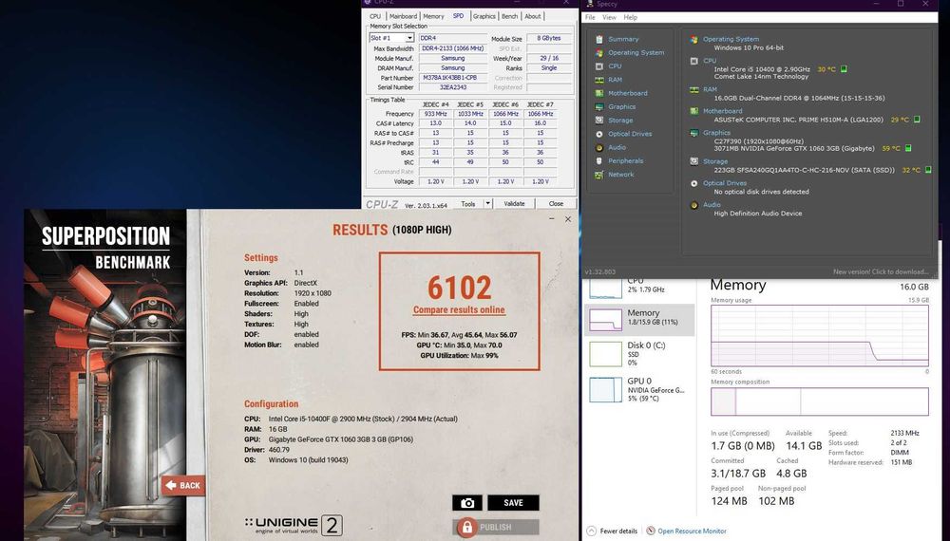Click the Tools button in CPU-Z
The width and height of the screenshot is (950, 541).
pos(468,204)
